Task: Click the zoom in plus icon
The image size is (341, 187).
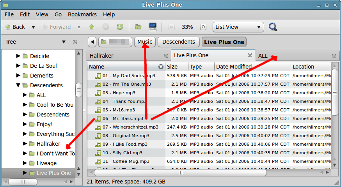Action: click(x=202, y=27)
